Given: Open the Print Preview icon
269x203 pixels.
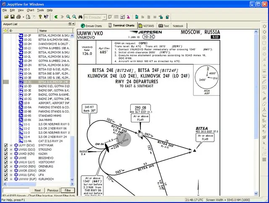Looking at the screenshot, I should [x=28, y=17].
